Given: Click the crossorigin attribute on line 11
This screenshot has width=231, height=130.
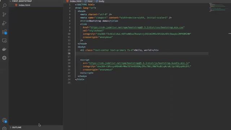Looking at the screenshot, I should 98,37.
